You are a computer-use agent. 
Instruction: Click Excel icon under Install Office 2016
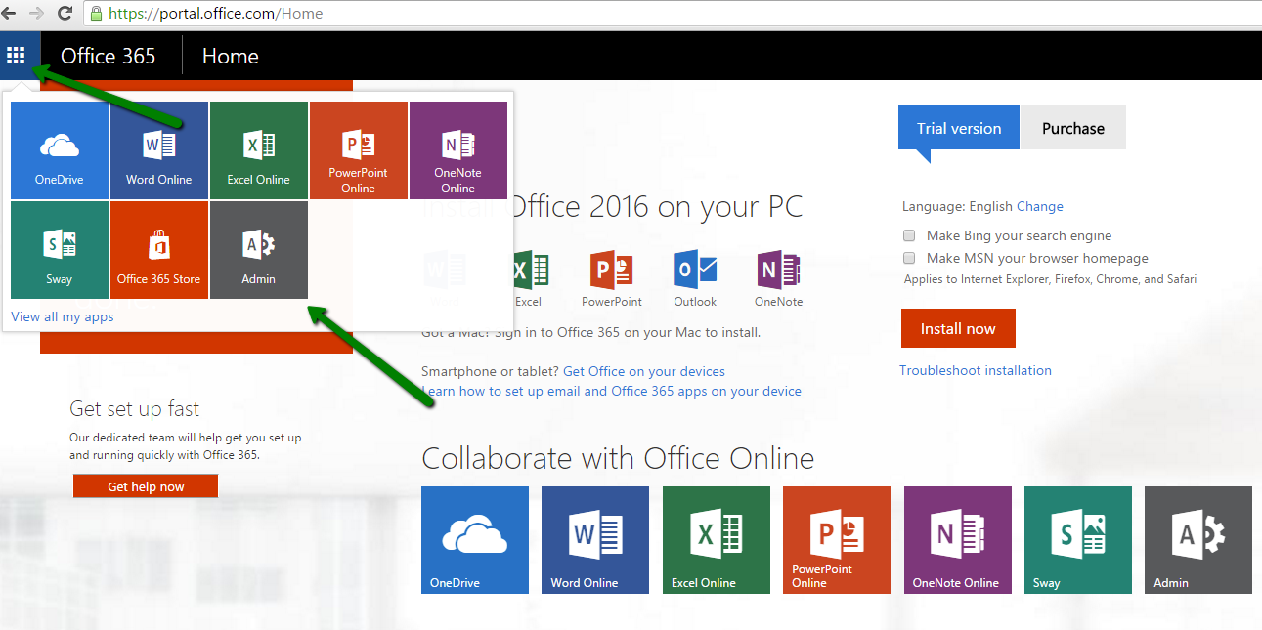tap(529, 269)
